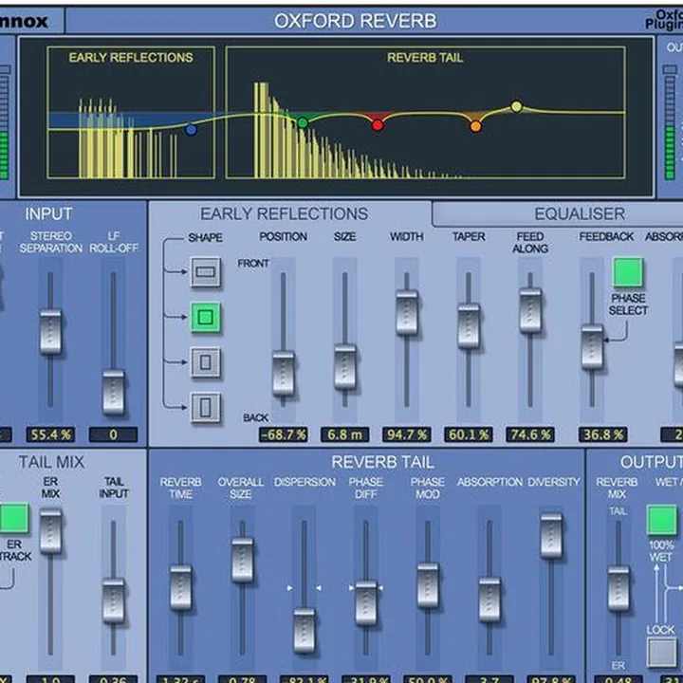Click the Taper slider handle
Image resolution: width=683 pixels, height=683 pixels.
pyautogui.click(x=469, y=326)
